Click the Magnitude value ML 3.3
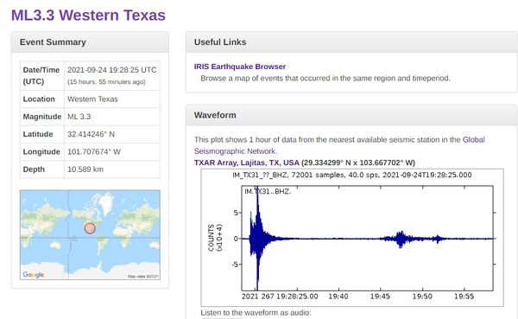 click(x=79, y=117)
